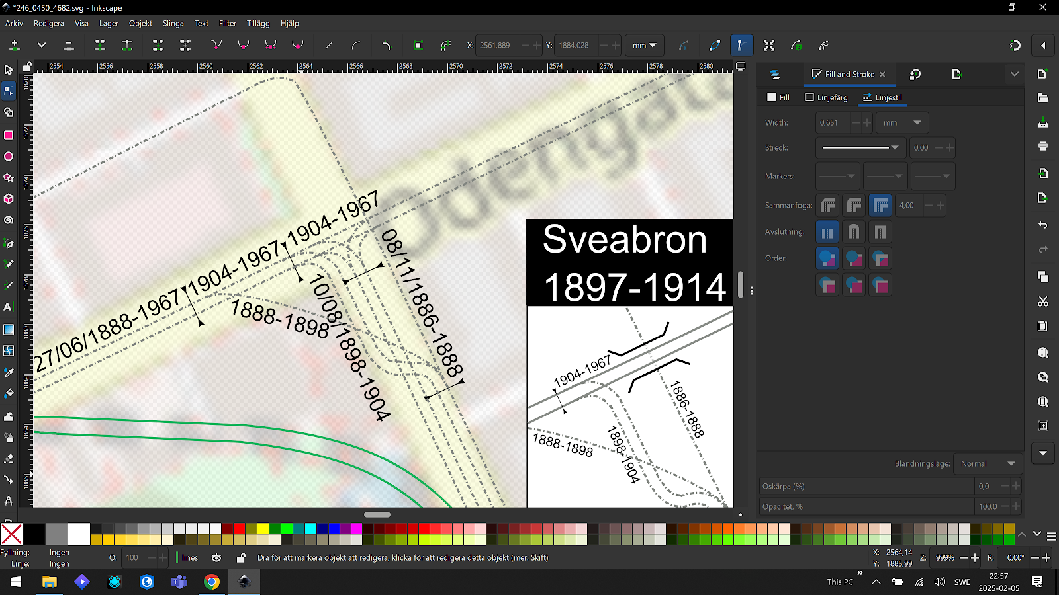1059x595 pixels.
Task: Open the Layers and Objects tab icon
Action: click(775, 74)
